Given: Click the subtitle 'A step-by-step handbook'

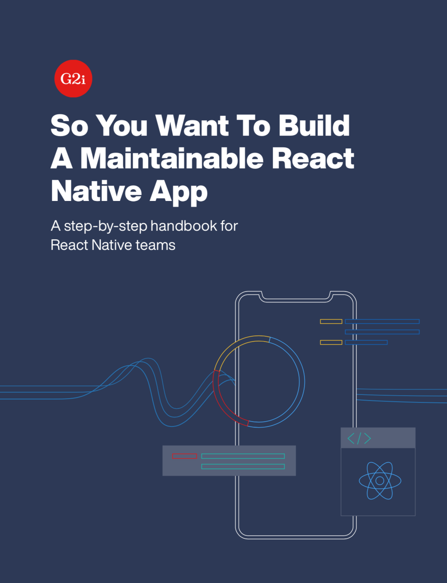Looking at the screenshot, I should pyautogui.click(x=144, y=226).
